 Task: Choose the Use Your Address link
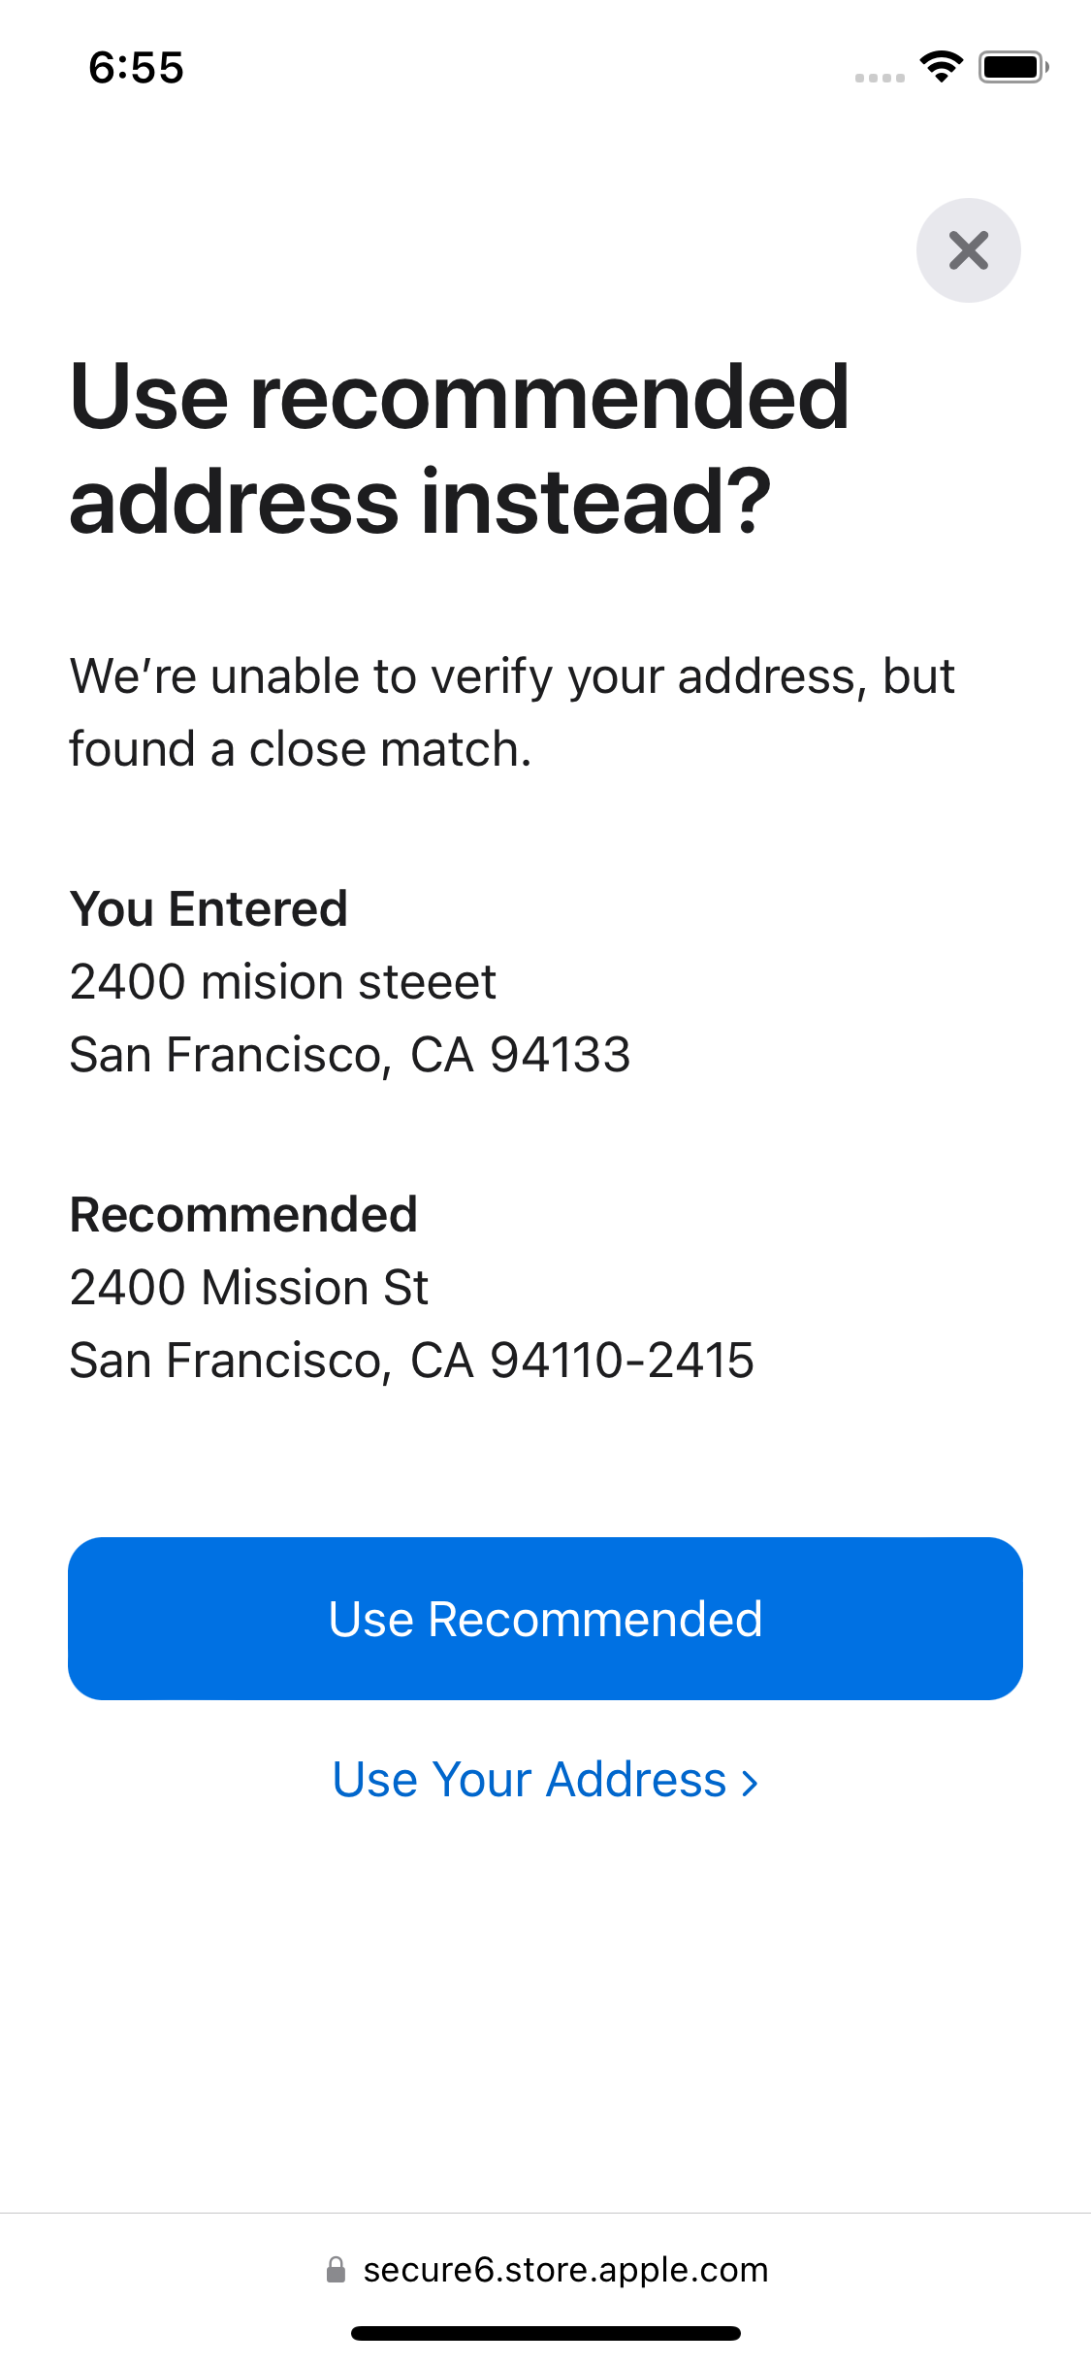pyautogui.click(x=529, y=1780)
